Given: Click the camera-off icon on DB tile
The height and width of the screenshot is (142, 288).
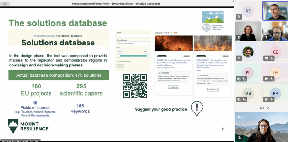Looking at the screenshot, I should (x=239, y=99).
